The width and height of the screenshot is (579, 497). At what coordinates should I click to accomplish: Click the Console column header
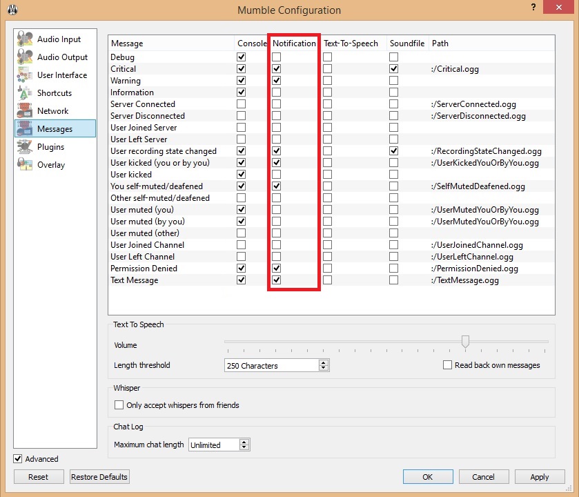pos(251,43)
